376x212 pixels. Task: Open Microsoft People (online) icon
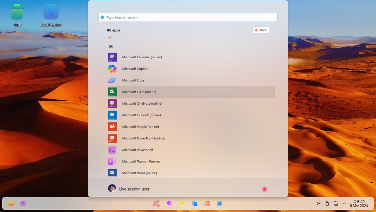click(112, 127)
